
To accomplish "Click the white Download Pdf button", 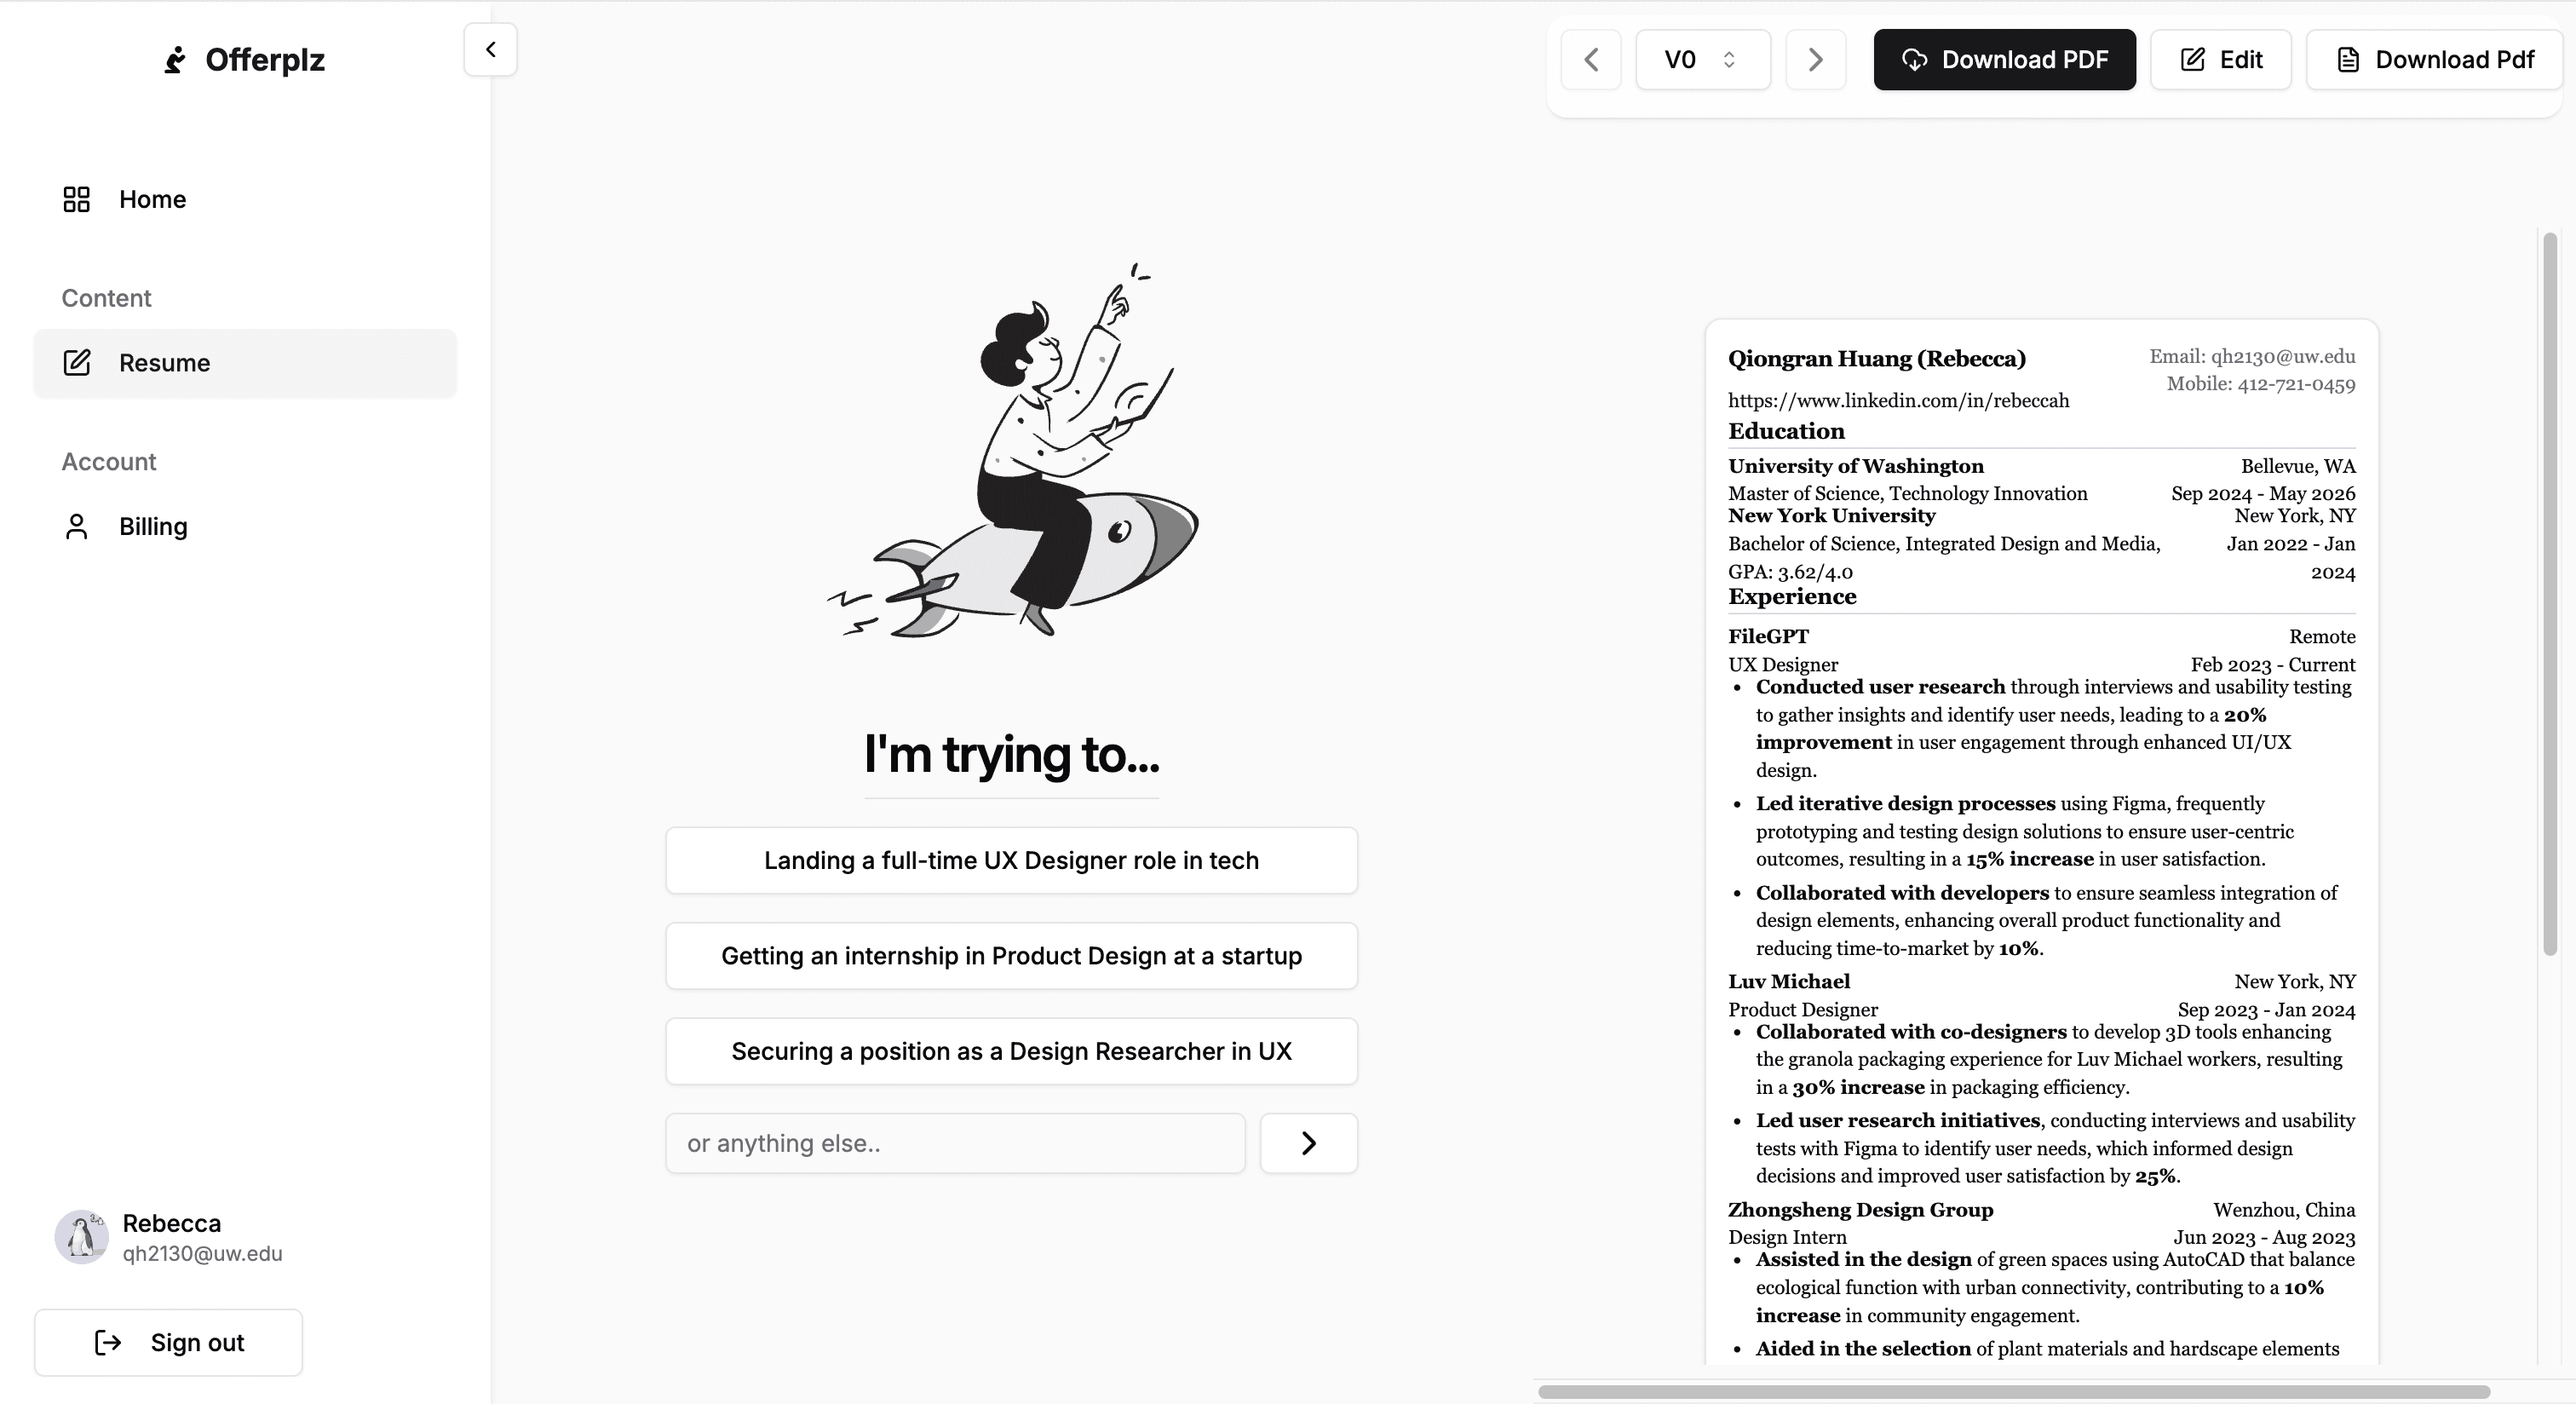I will pyautogui.click(x=2434, y=60).
